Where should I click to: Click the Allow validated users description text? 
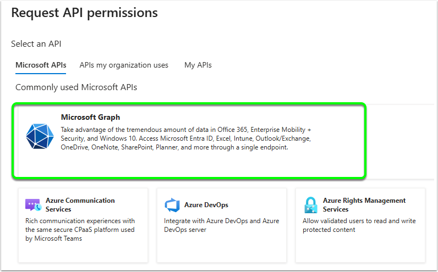pos(359,225)
